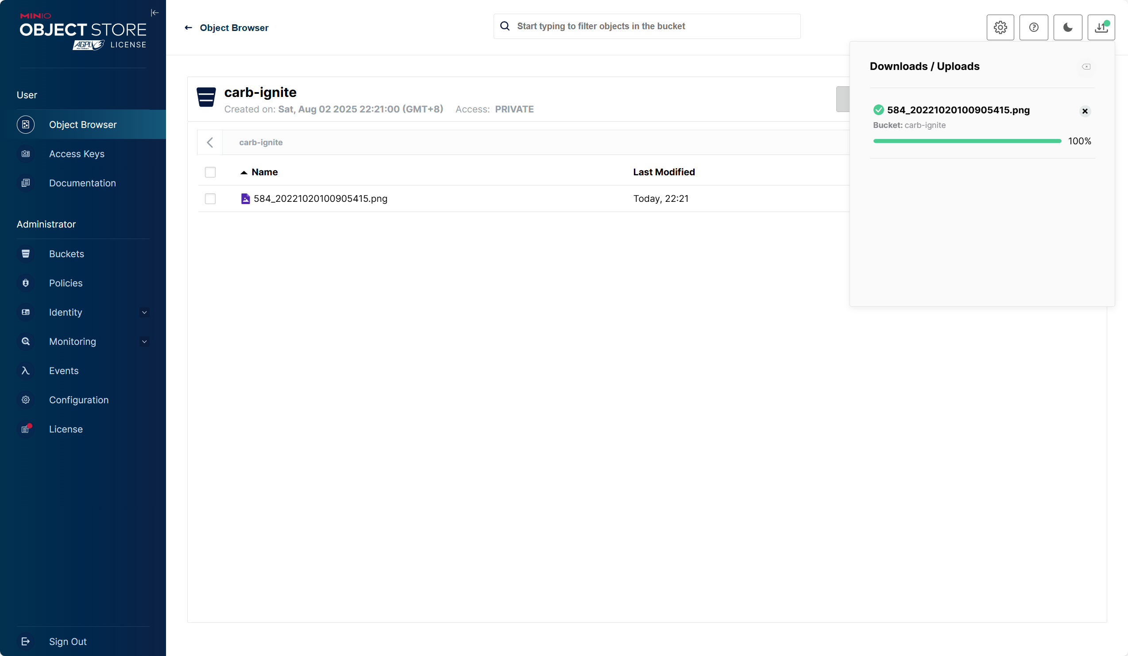Sort objects by Name column arrow
The image size is (1128, 656).
243,172
